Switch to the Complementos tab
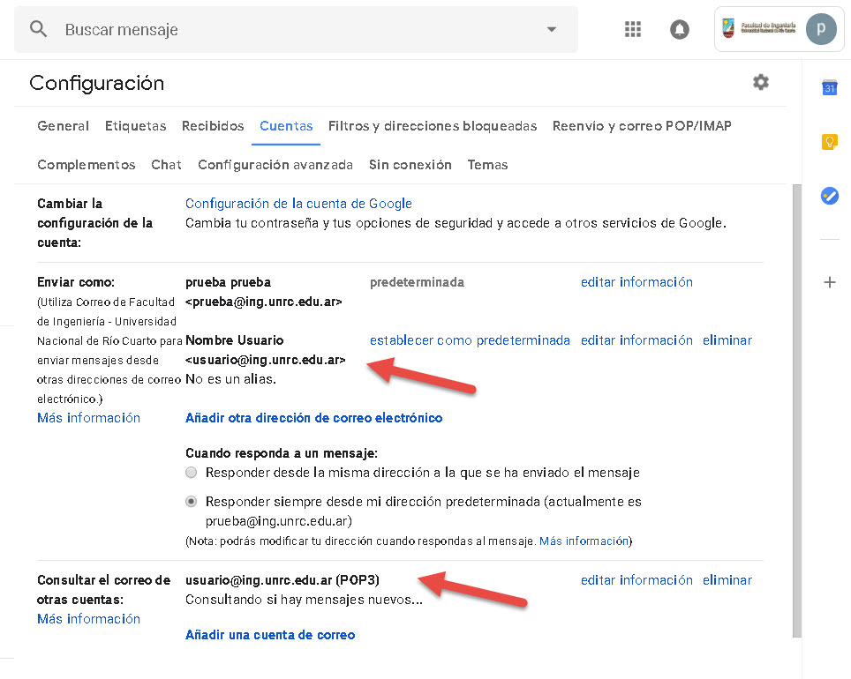The image size is (851, 679). tap(87, 165)
